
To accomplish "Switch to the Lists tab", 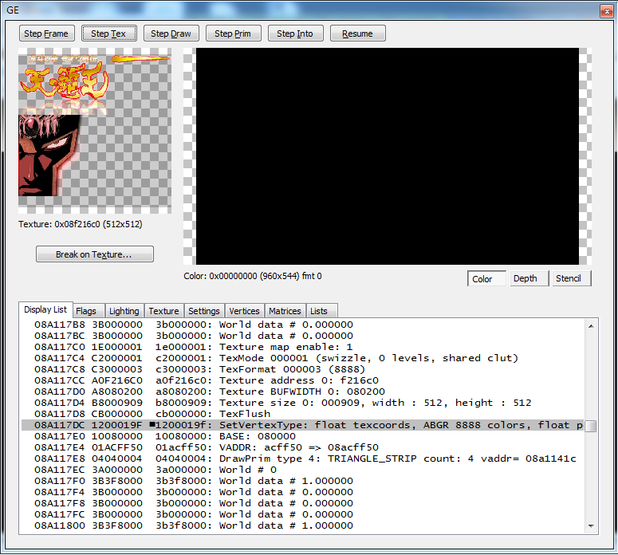I will [319, 311].
